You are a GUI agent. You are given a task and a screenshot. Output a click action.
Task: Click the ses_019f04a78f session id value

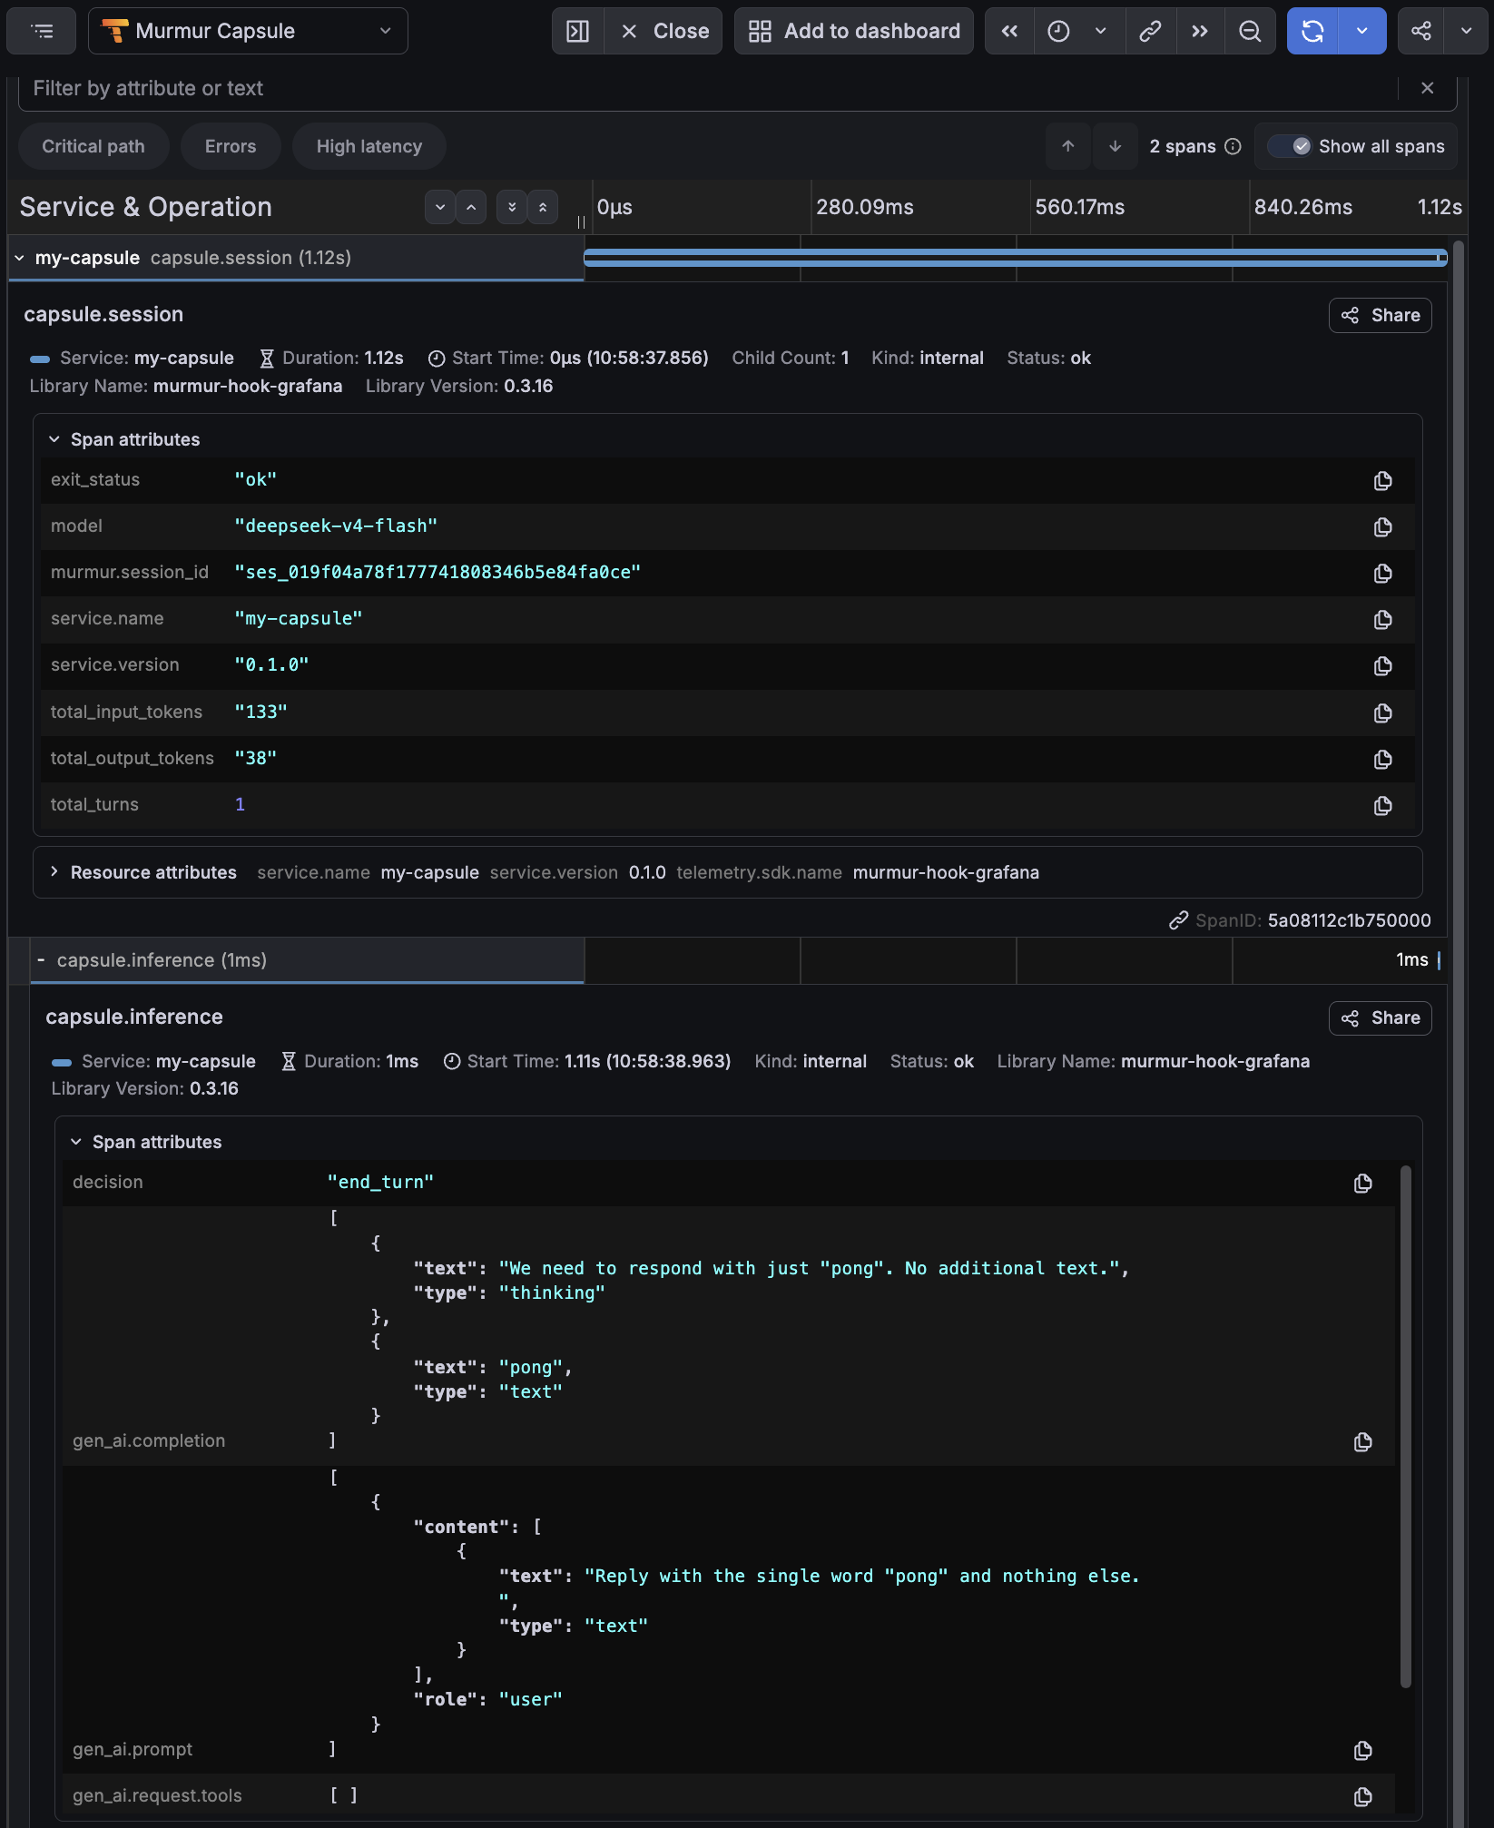(437, 572)
